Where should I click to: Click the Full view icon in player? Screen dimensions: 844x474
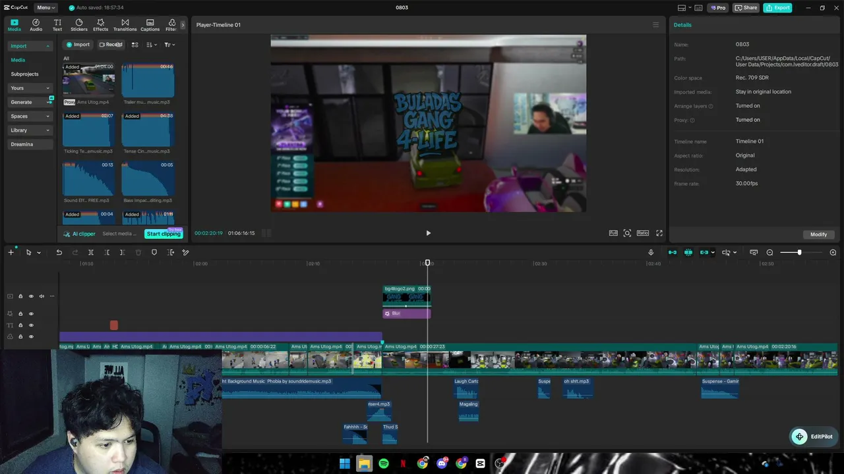[x=613, y=233]
